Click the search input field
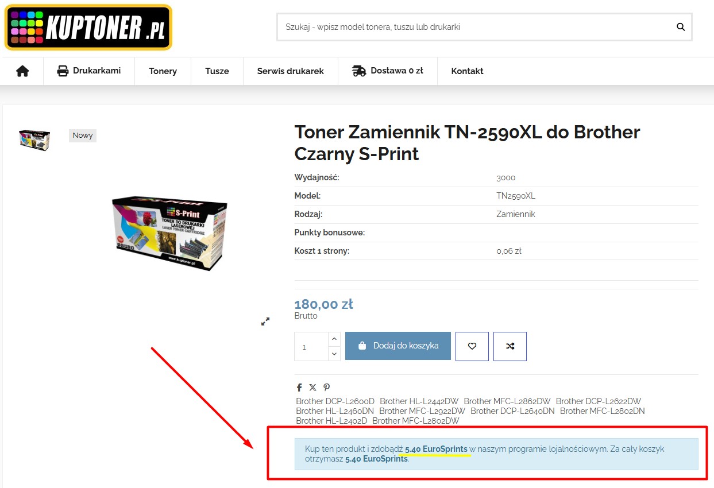This screenshot has width=714, height=488. pyautogui.click(x=477, y=27)
